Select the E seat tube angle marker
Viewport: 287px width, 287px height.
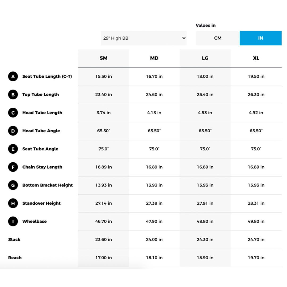[13, 149]
